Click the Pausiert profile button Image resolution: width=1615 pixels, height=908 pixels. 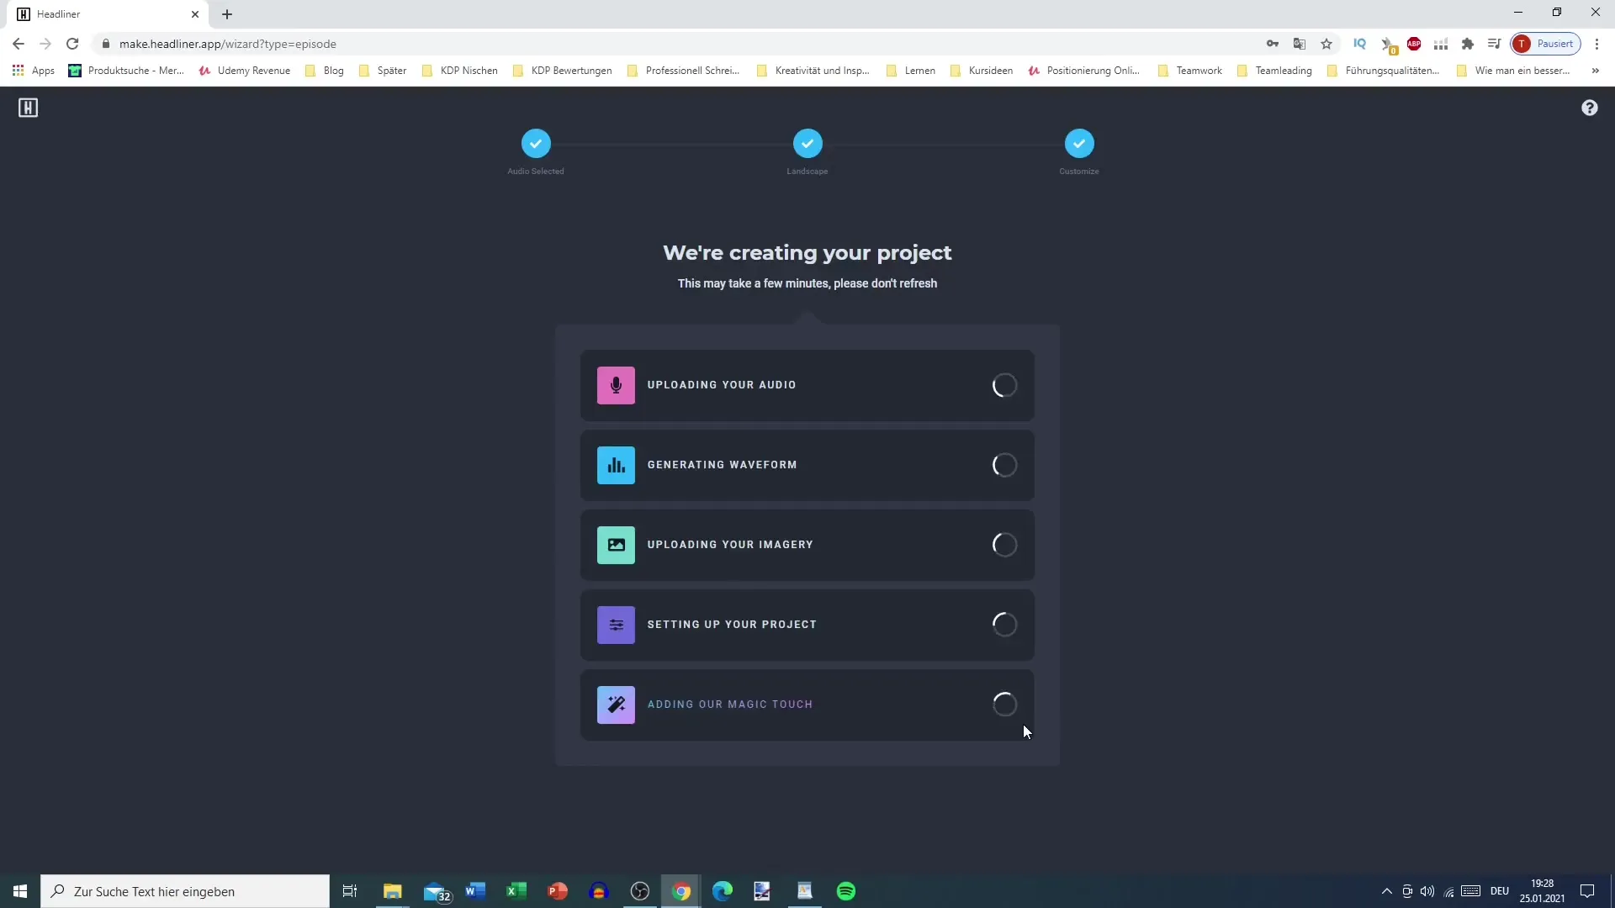coord(1545,44)
